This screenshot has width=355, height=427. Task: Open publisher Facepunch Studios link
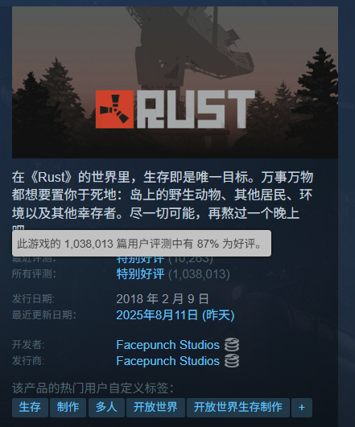click(167, 361)
